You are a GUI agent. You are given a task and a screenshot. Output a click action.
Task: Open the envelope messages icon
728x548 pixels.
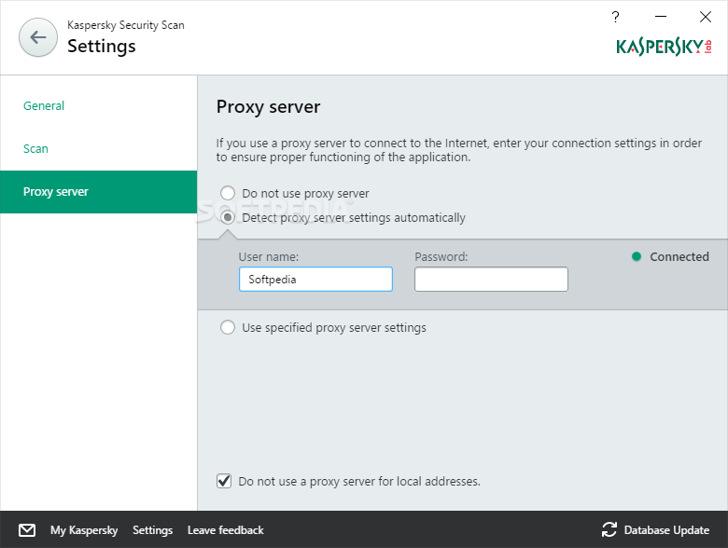(x=27, y=530)
